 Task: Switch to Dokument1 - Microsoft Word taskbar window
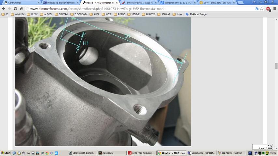point(201,153)
